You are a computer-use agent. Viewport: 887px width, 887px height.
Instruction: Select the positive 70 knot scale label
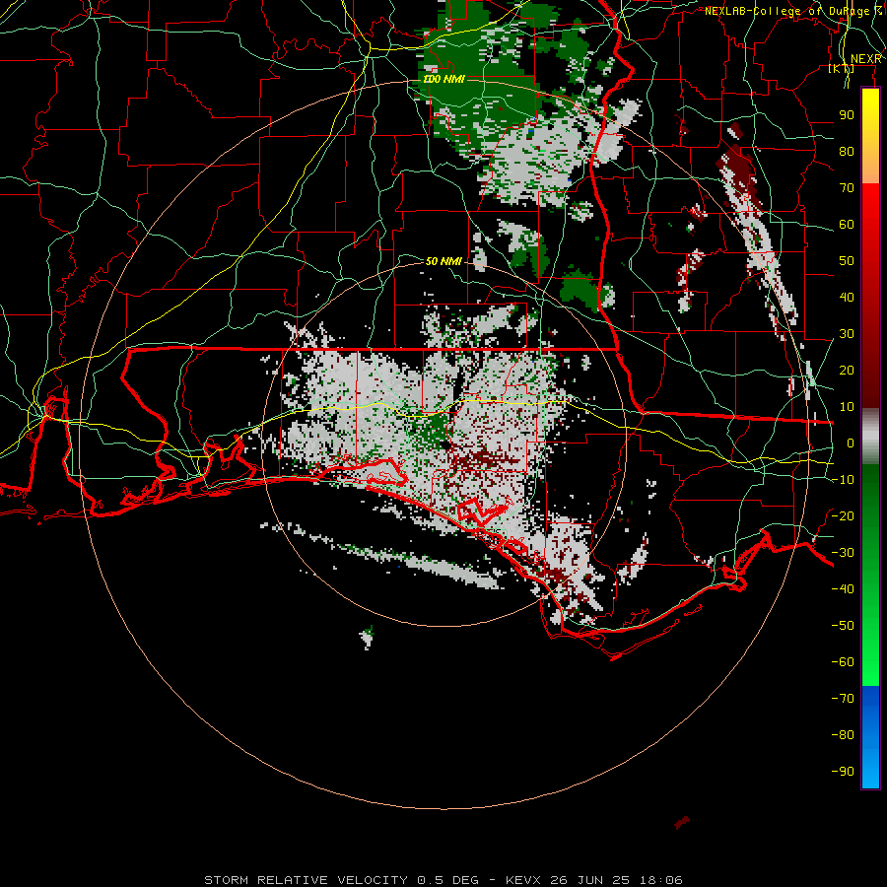847,188
